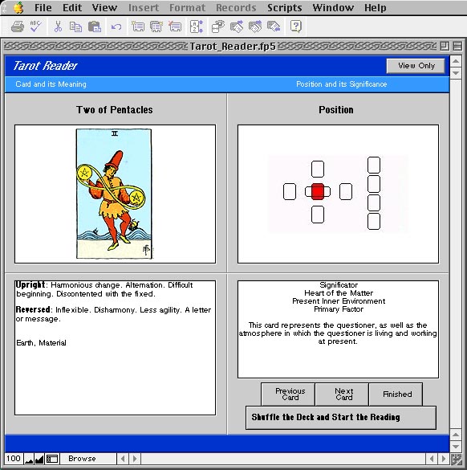Open the Help menu
This screenshot has height=470, width=467.
(375, 8)
